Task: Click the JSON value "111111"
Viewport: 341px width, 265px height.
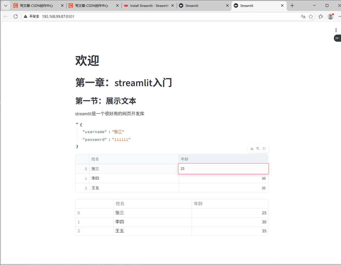Action: pos(121,140)
